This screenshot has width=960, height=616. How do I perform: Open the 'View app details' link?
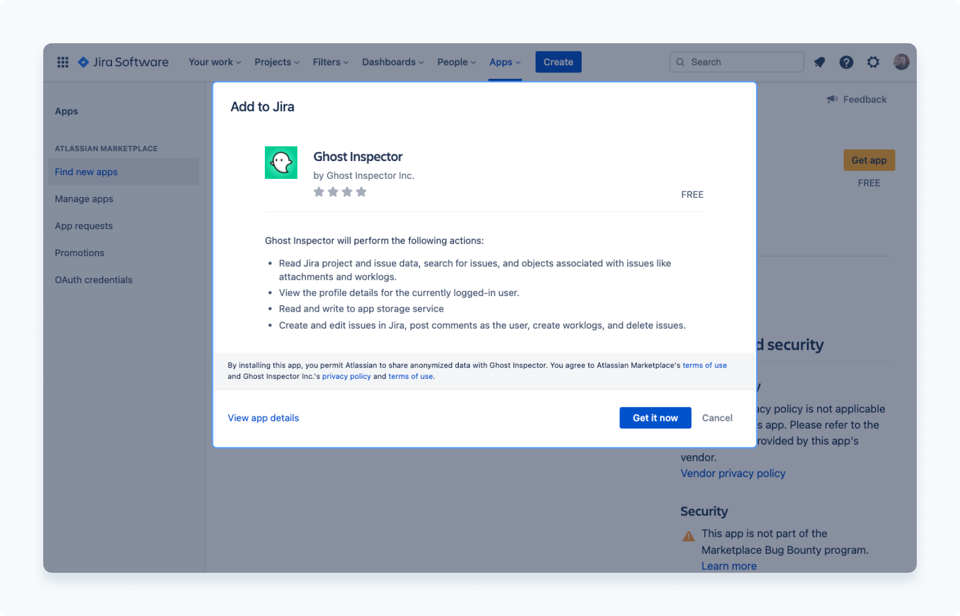[x=263, y=418]
